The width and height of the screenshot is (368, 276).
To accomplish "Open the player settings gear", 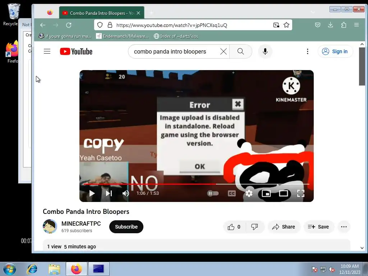I will tap(249, 193).
